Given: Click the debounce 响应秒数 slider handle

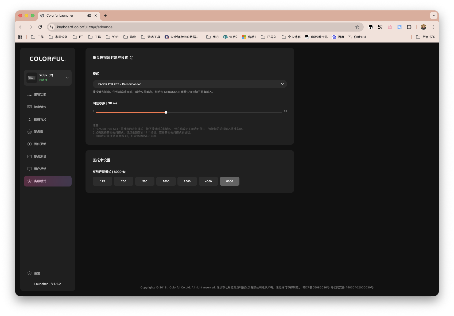Looking at the screenshot, I should (166, 112).
